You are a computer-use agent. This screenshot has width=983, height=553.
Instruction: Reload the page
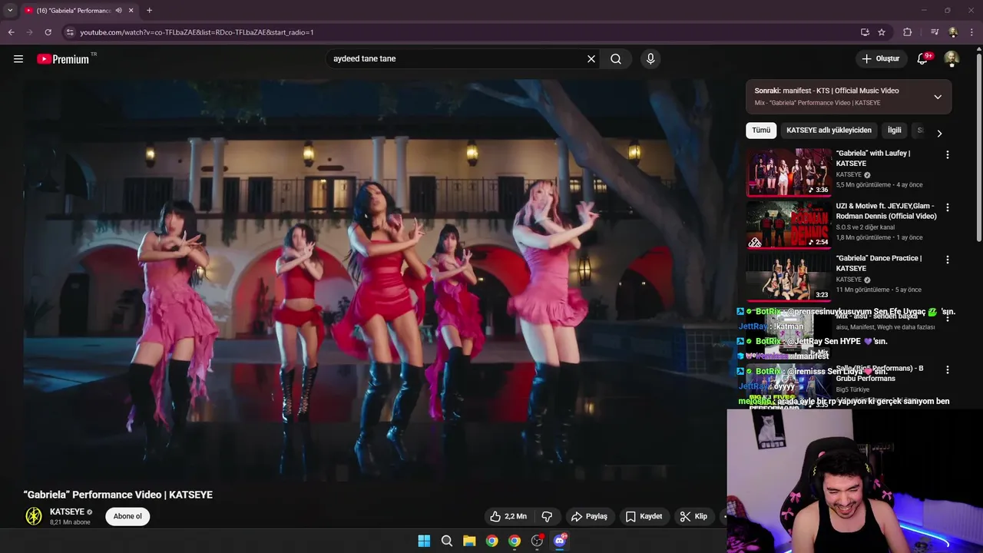pyautogui.click(x=48, y=32)
